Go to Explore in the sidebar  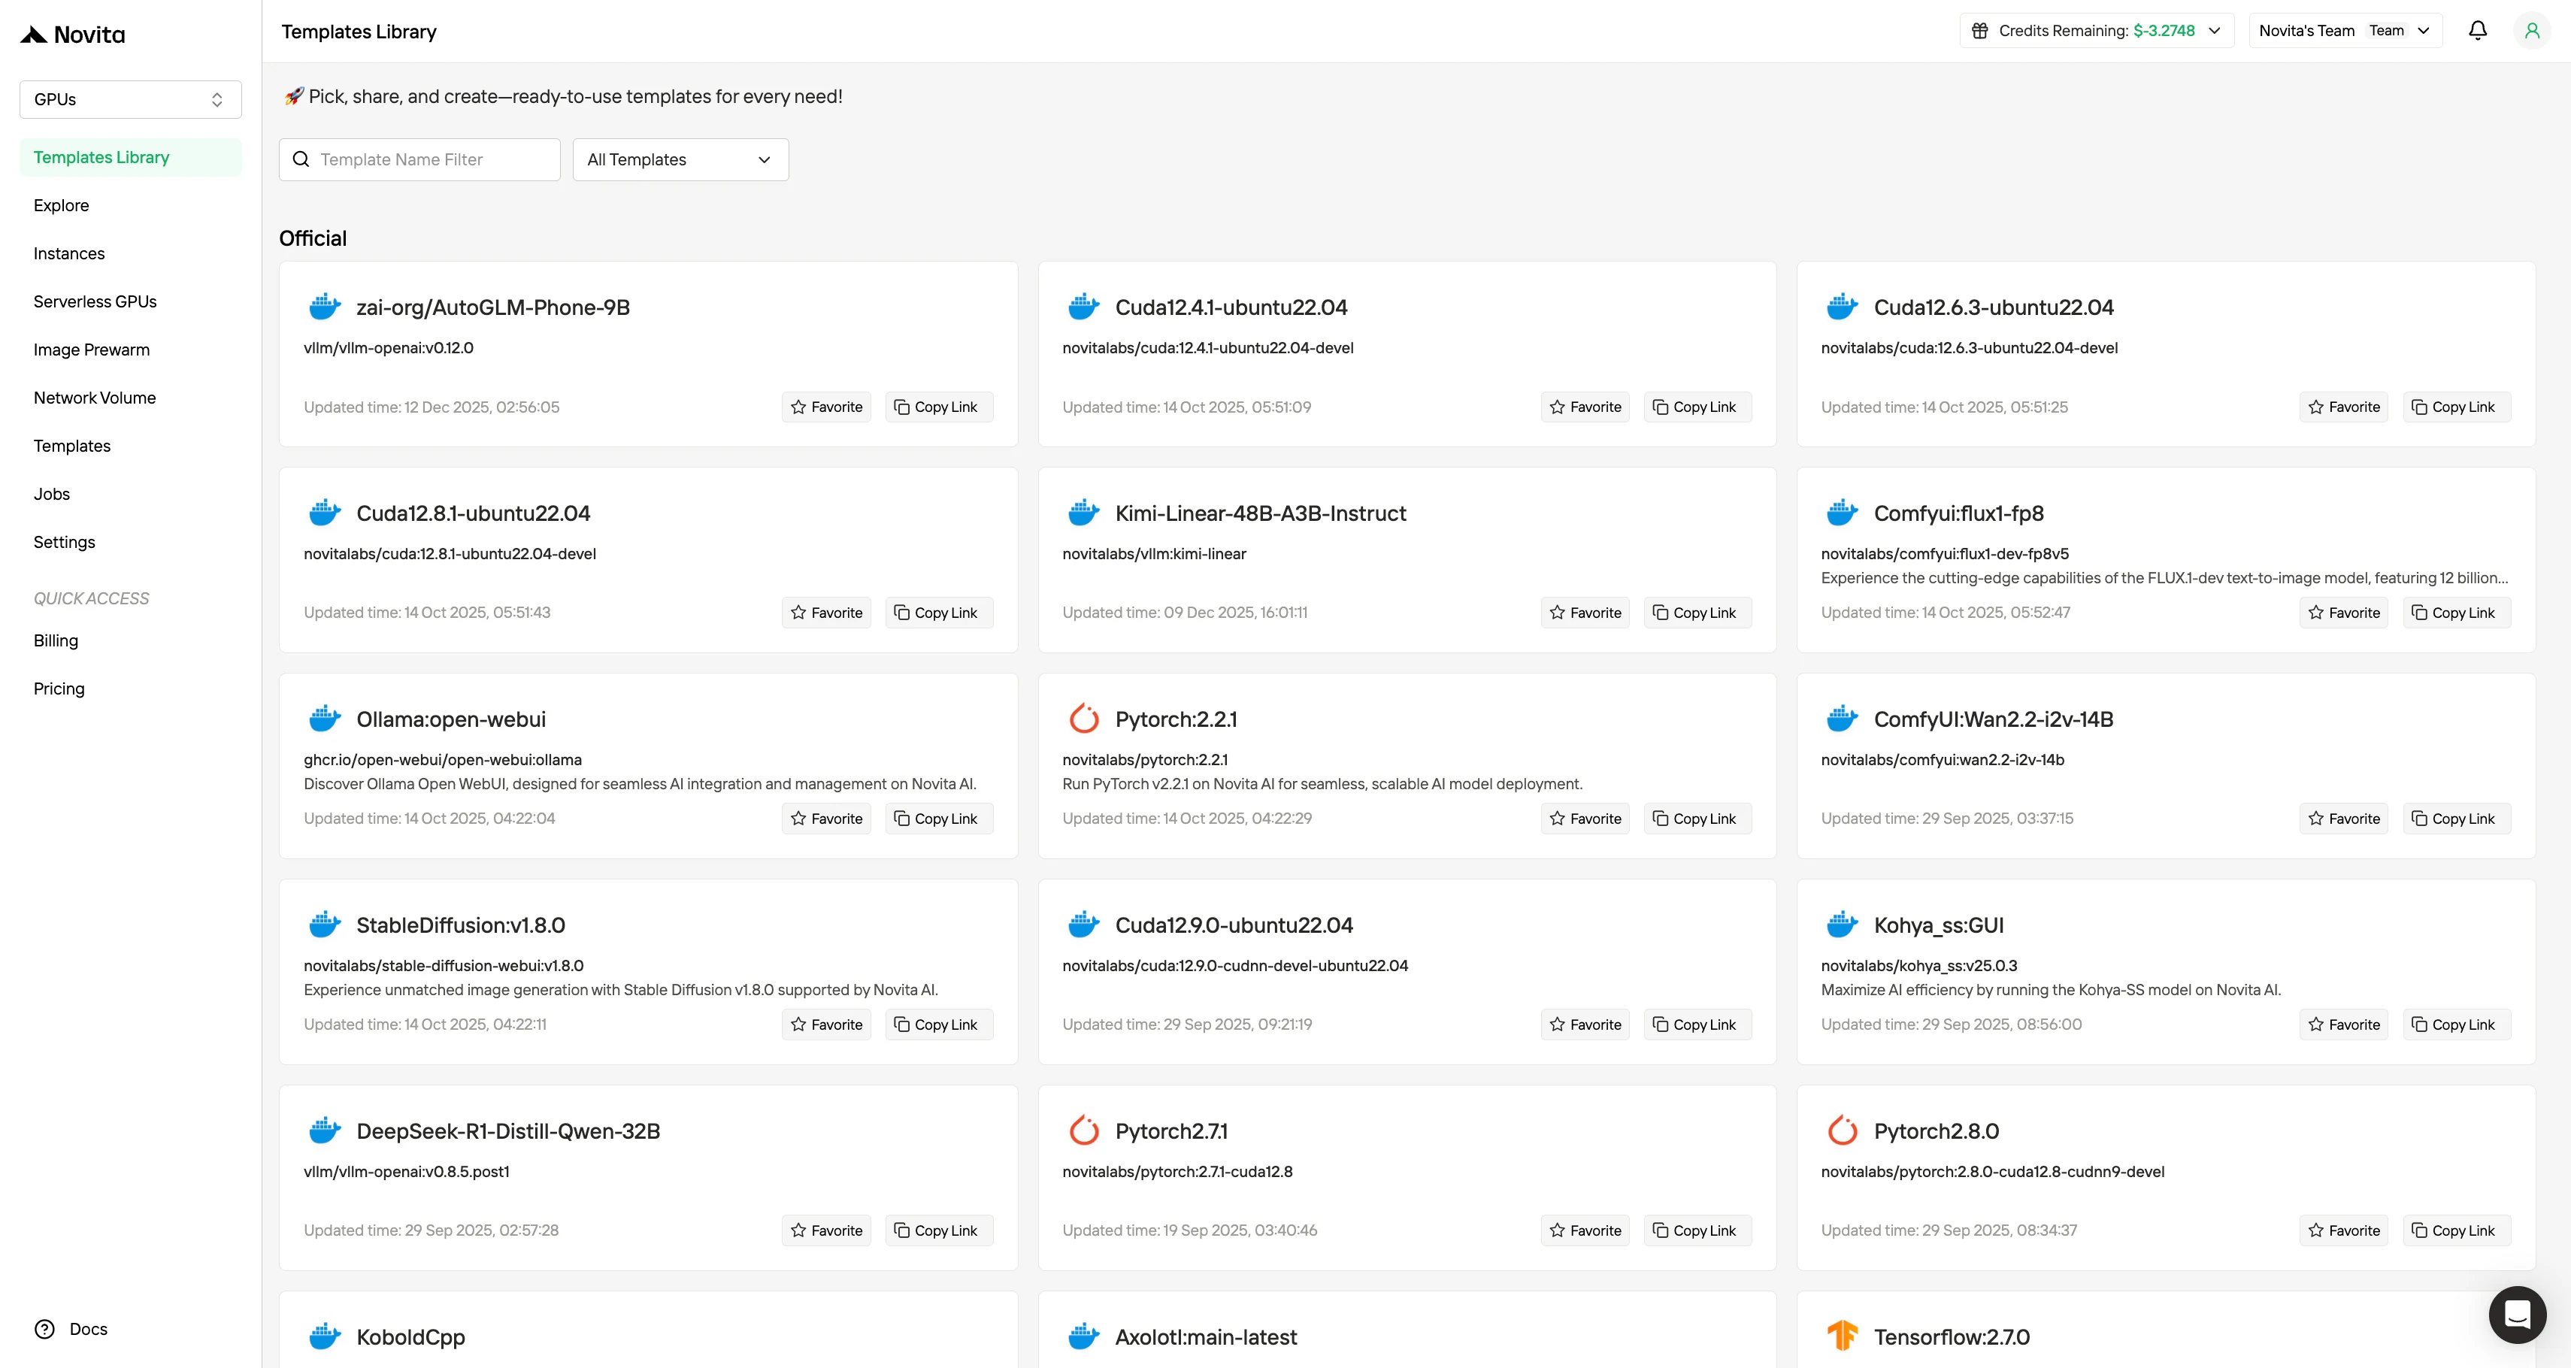tap(131, 205)
